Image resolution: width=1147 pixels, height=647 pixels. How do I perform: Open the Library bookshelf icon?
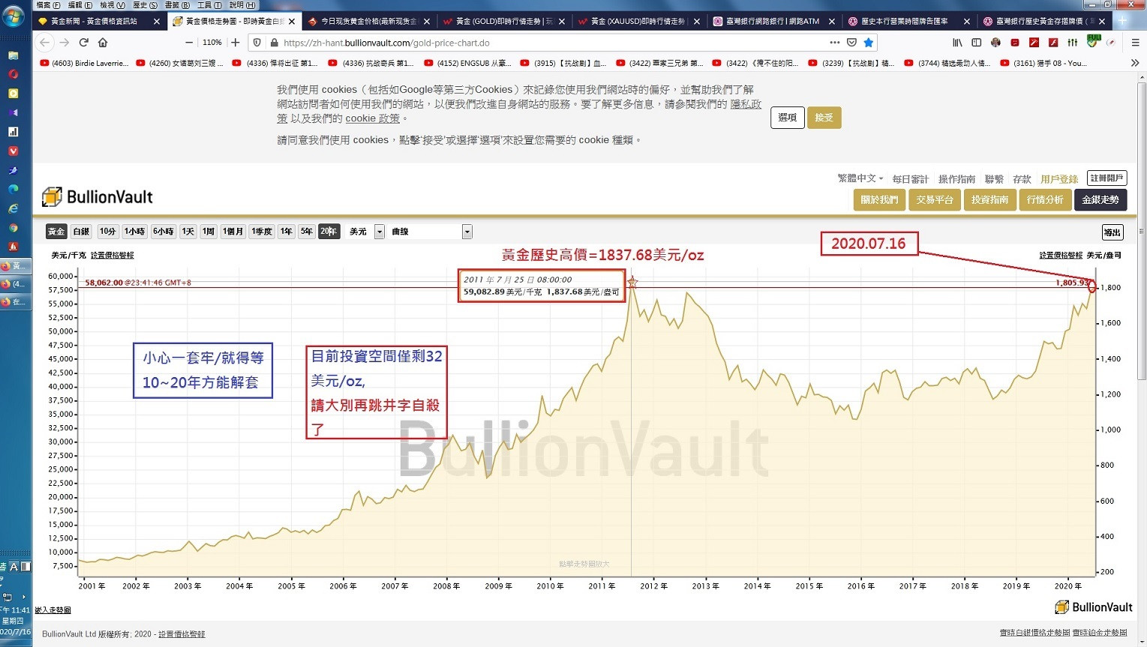[x=957, y=43]
